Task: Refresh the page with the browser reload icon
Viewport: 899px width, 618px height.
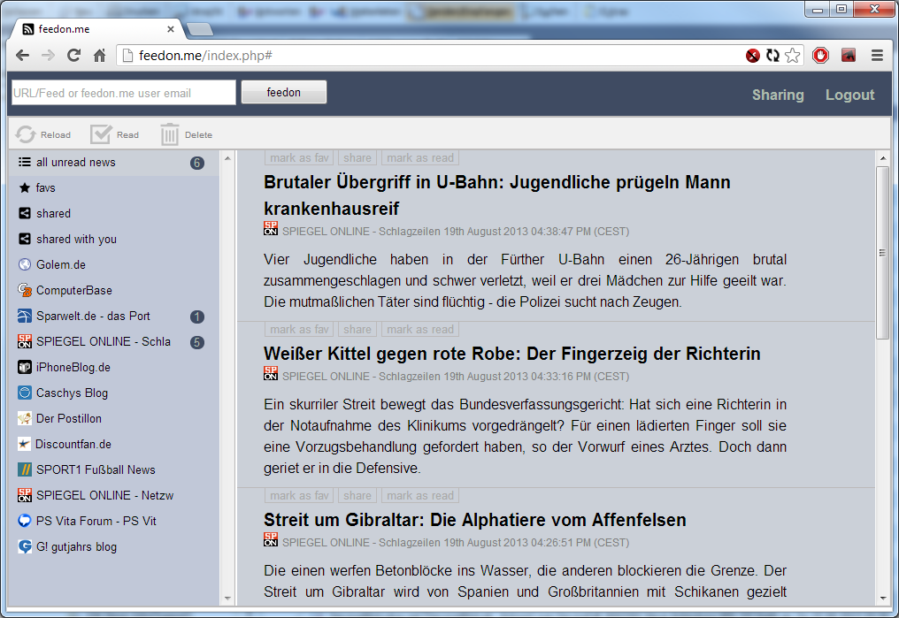Action: tap(74, 56)
